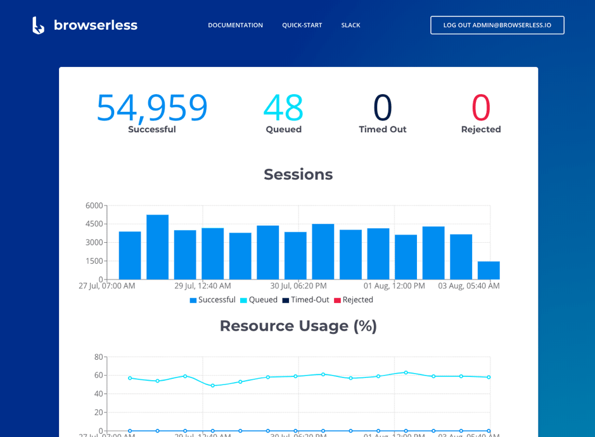Click the shortest last bar in Sessions chart
The width and height of the screenshot is (595, 437).
coord(489,271)
